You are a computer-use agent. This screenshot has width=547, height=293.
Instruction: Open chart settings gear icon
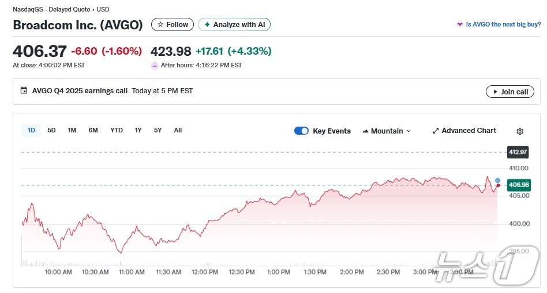click(519, 131)
